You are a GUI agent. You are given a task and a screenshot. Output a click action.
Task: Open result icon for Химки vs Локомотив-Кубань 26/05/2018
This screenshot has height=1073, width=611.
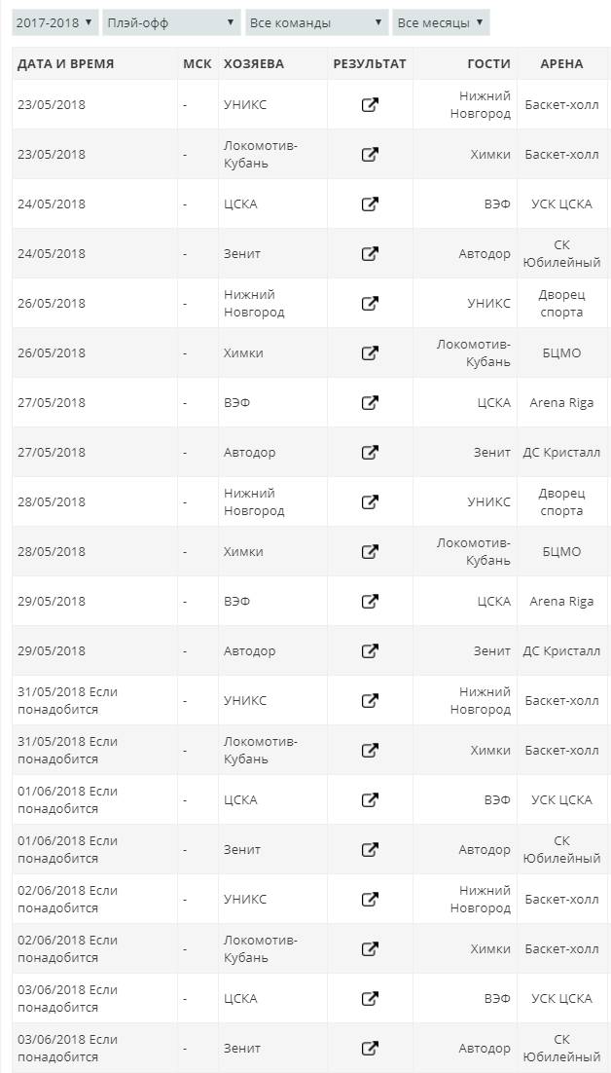pyautogui.click(x=370, y=353)
